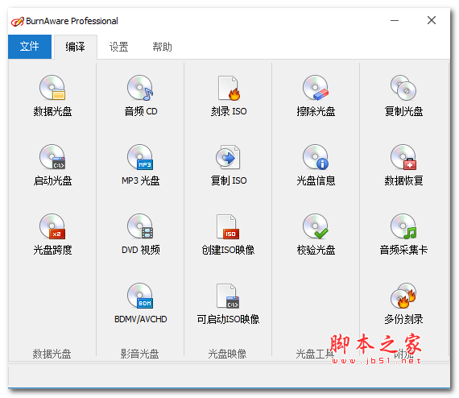Launch the 数据恢复 data recovery tool
The height and width of the screenshot is (398, 459).
point(403,165)
